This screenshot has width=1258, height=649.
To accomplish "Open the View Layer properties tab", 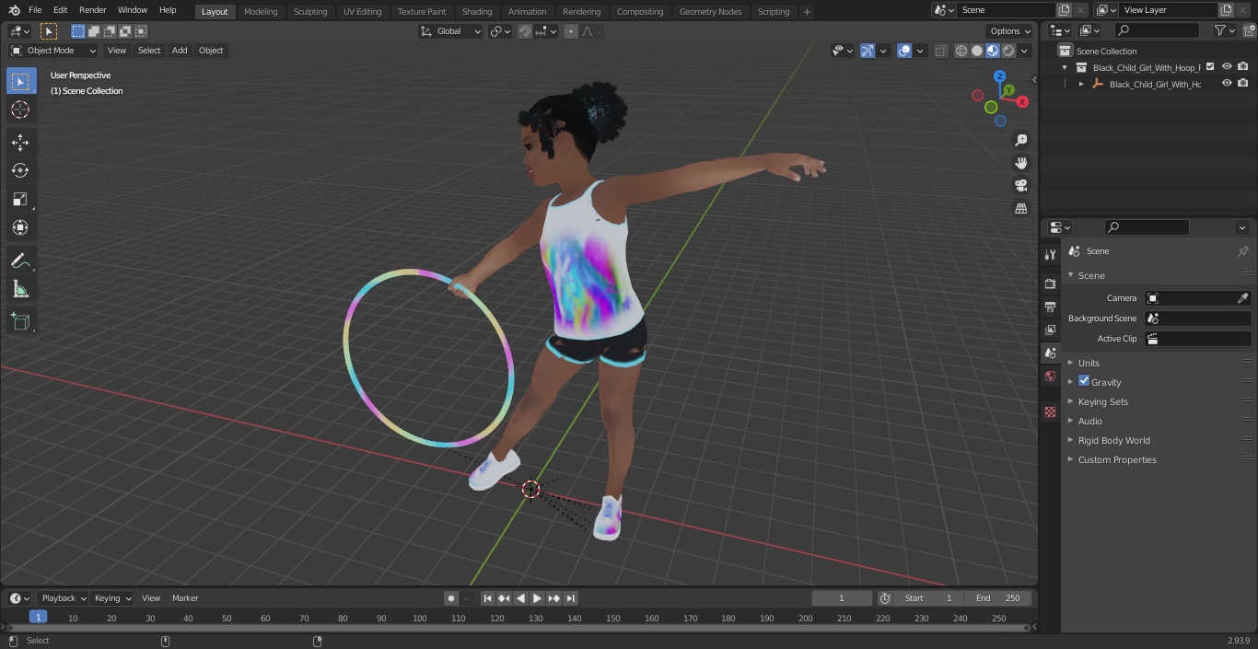I will pyautogui.click(x=1050, y=330).
